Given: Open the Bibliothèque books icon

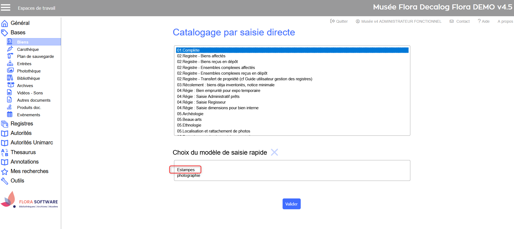Looking at the screenshot, I should (10, 78).
